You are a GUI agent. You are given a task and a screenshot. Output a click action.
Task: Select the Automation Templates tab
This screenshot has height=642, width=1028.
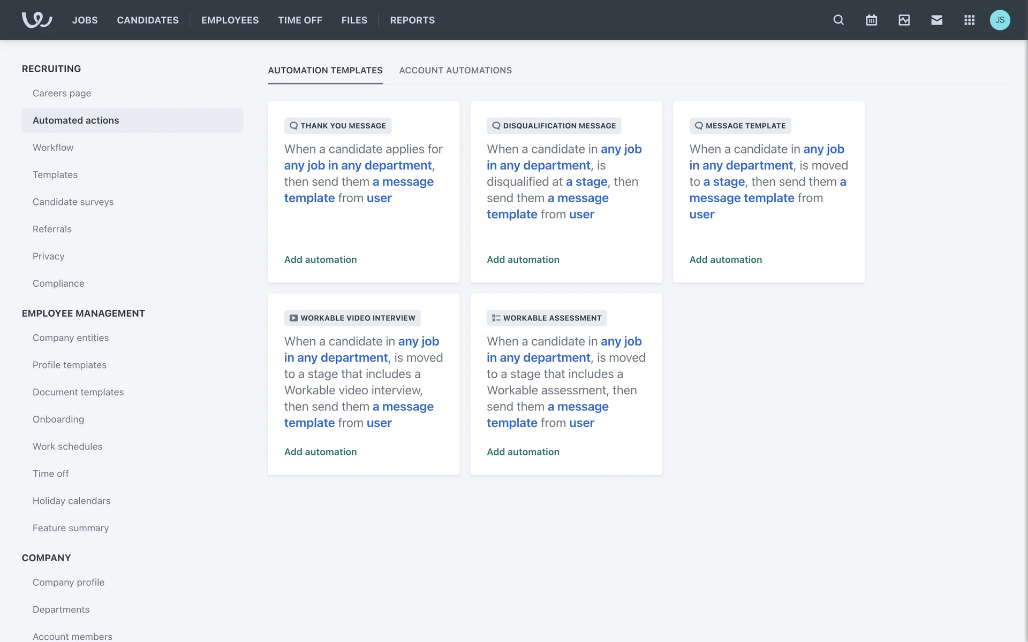click(x=325, y=70)
